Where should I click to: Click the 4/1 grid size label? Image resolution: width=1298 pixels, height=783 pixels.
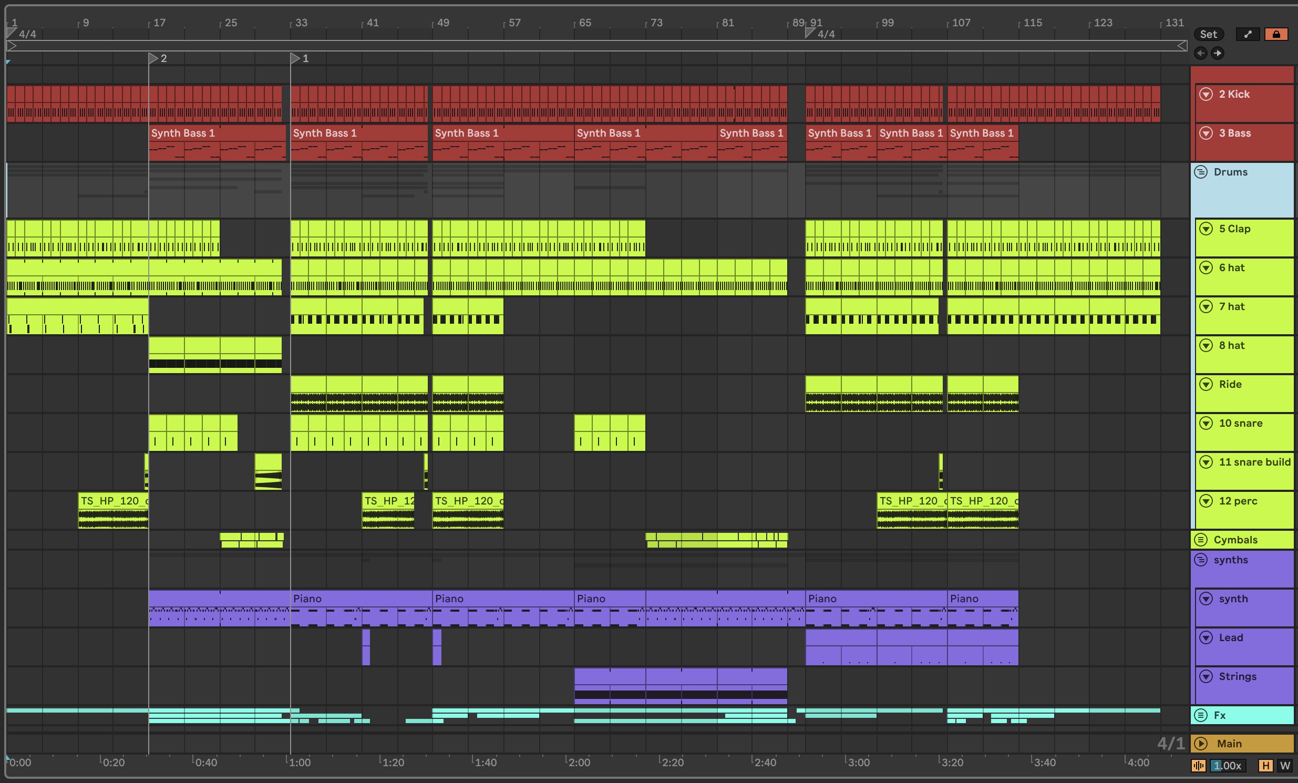pyautogui.click(x=1170, y=743)
